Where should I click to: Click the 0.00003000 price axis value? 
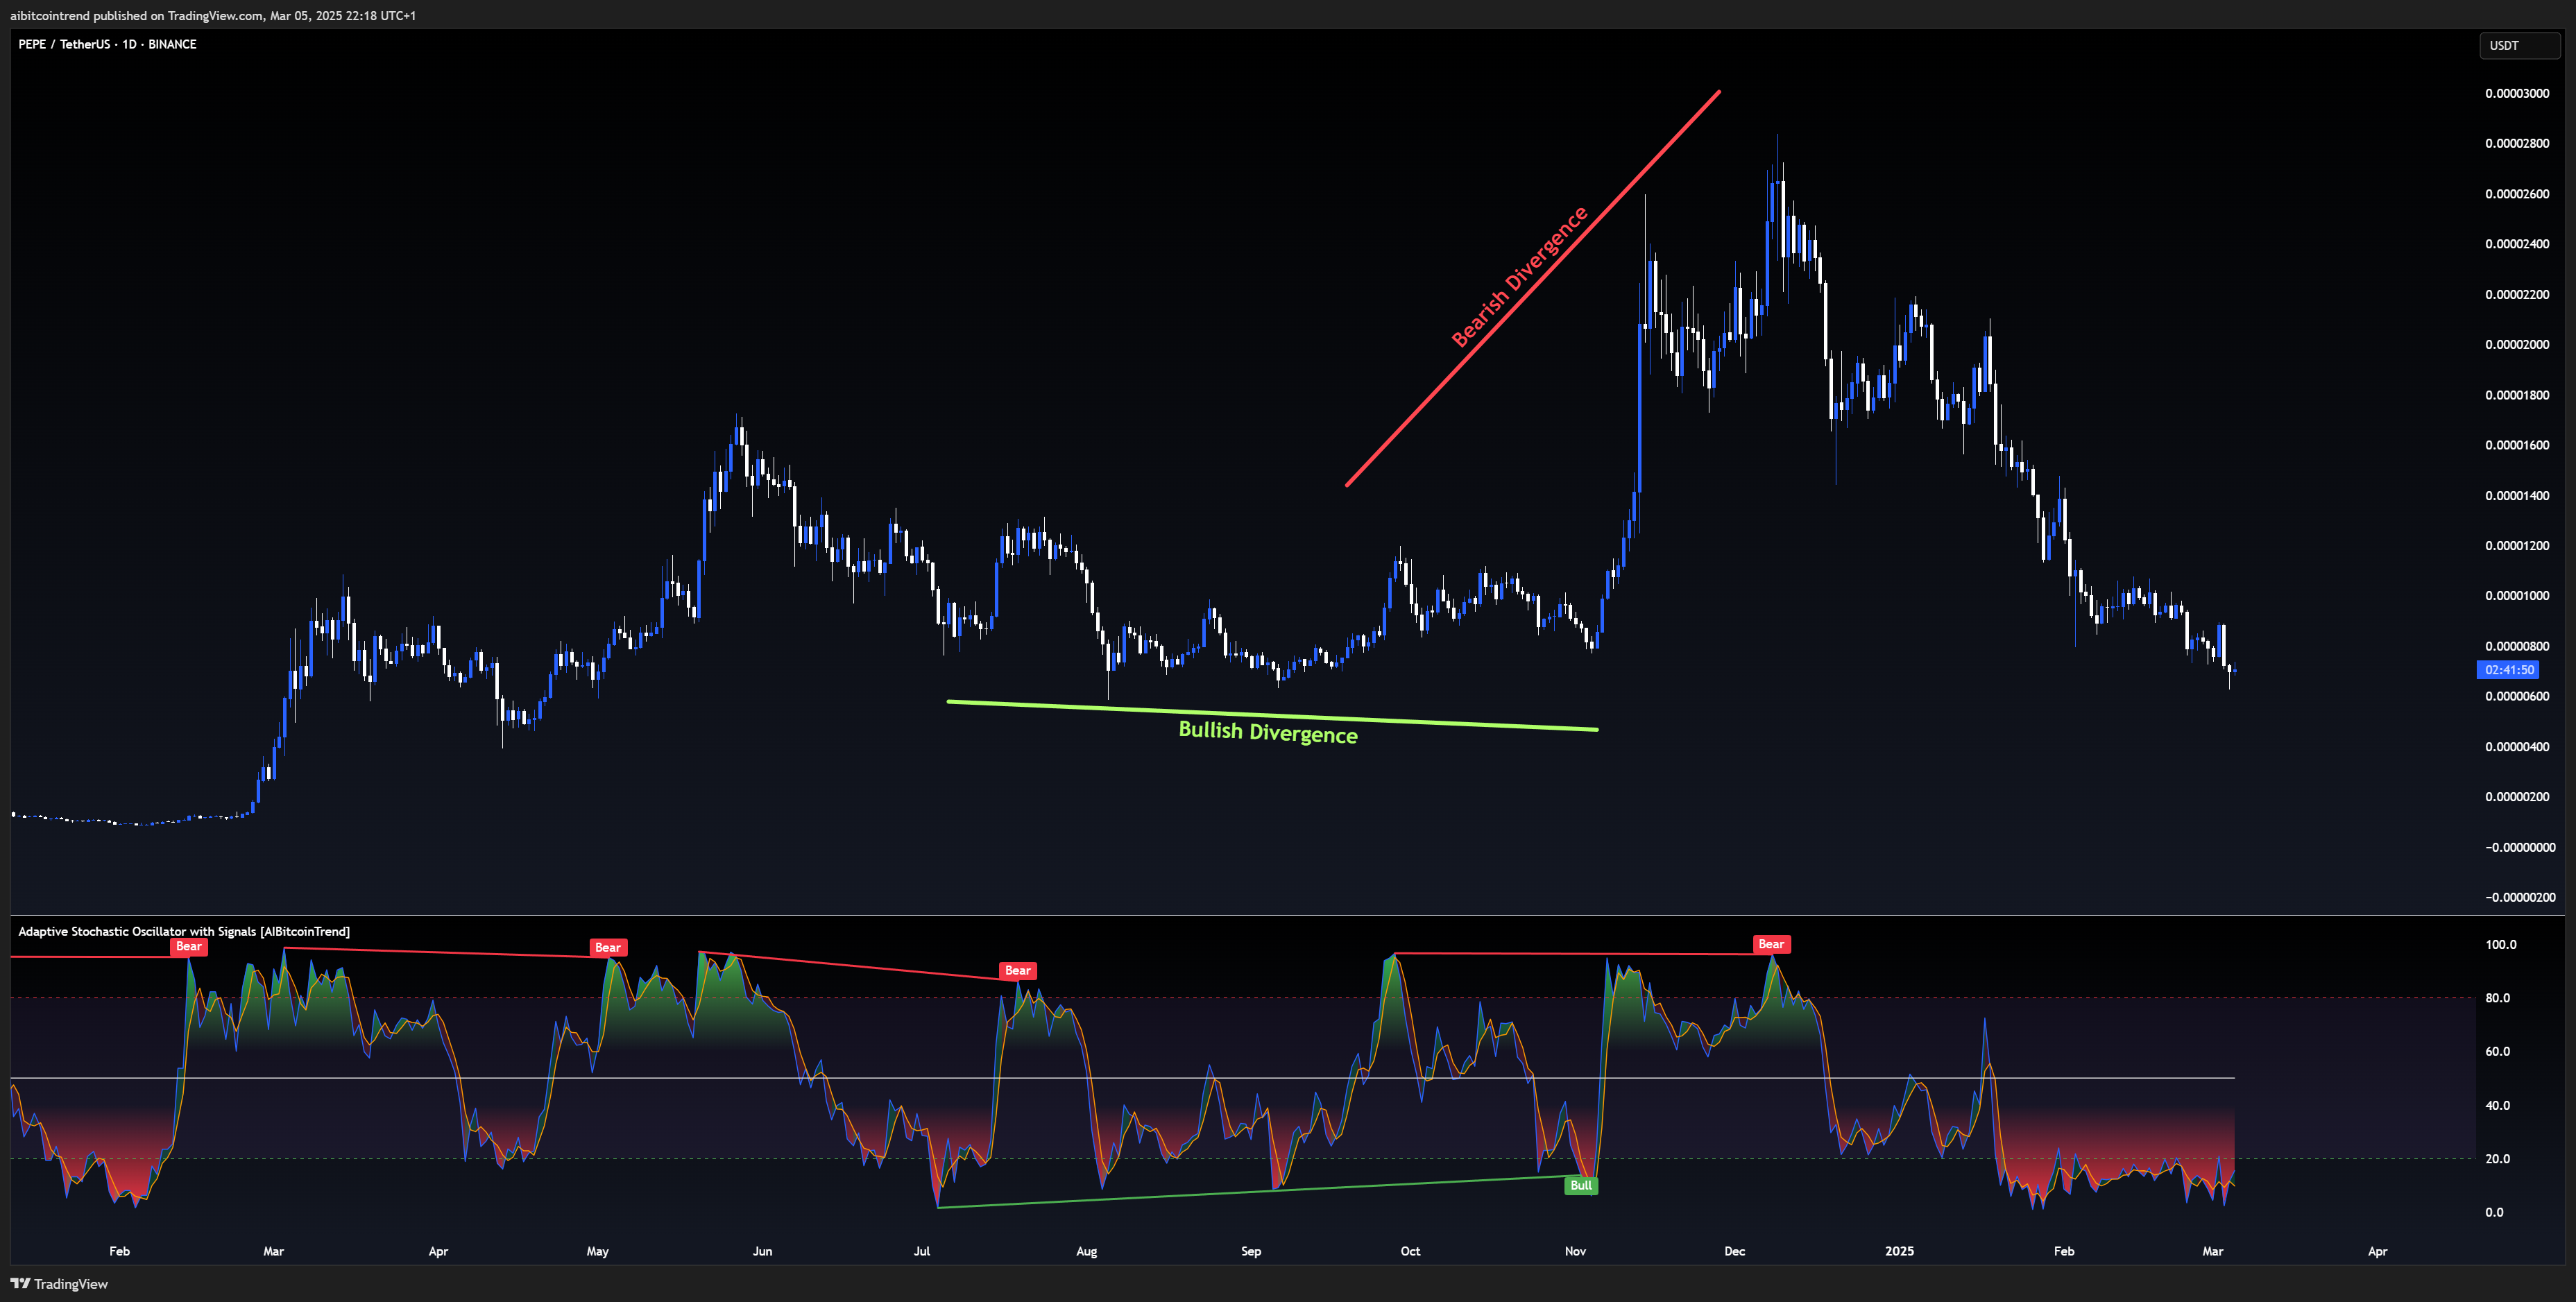[x=2517, y=93]
